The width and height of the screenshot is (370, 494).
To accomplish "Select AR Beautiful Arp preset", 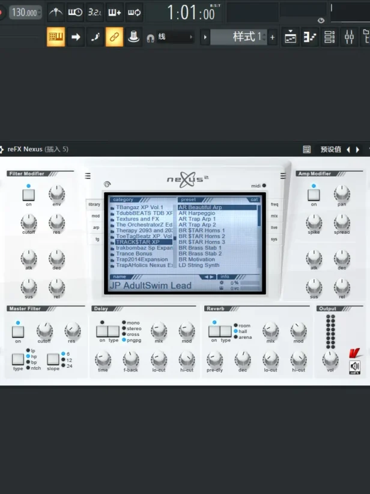I will [x=217, y=207].
